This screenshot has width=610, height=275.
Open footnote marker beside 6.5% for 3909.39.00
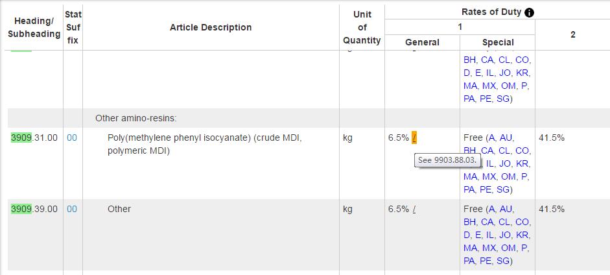414,209
